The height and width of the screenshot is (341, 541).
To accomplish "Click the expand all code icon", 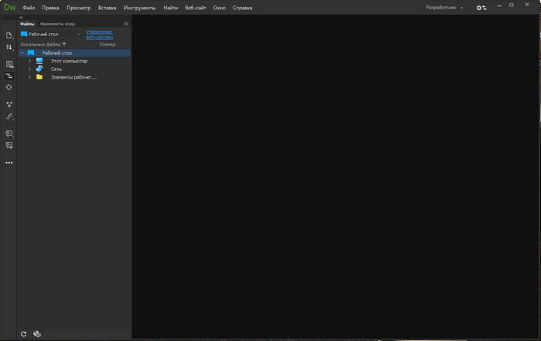I will coord(9,104).
